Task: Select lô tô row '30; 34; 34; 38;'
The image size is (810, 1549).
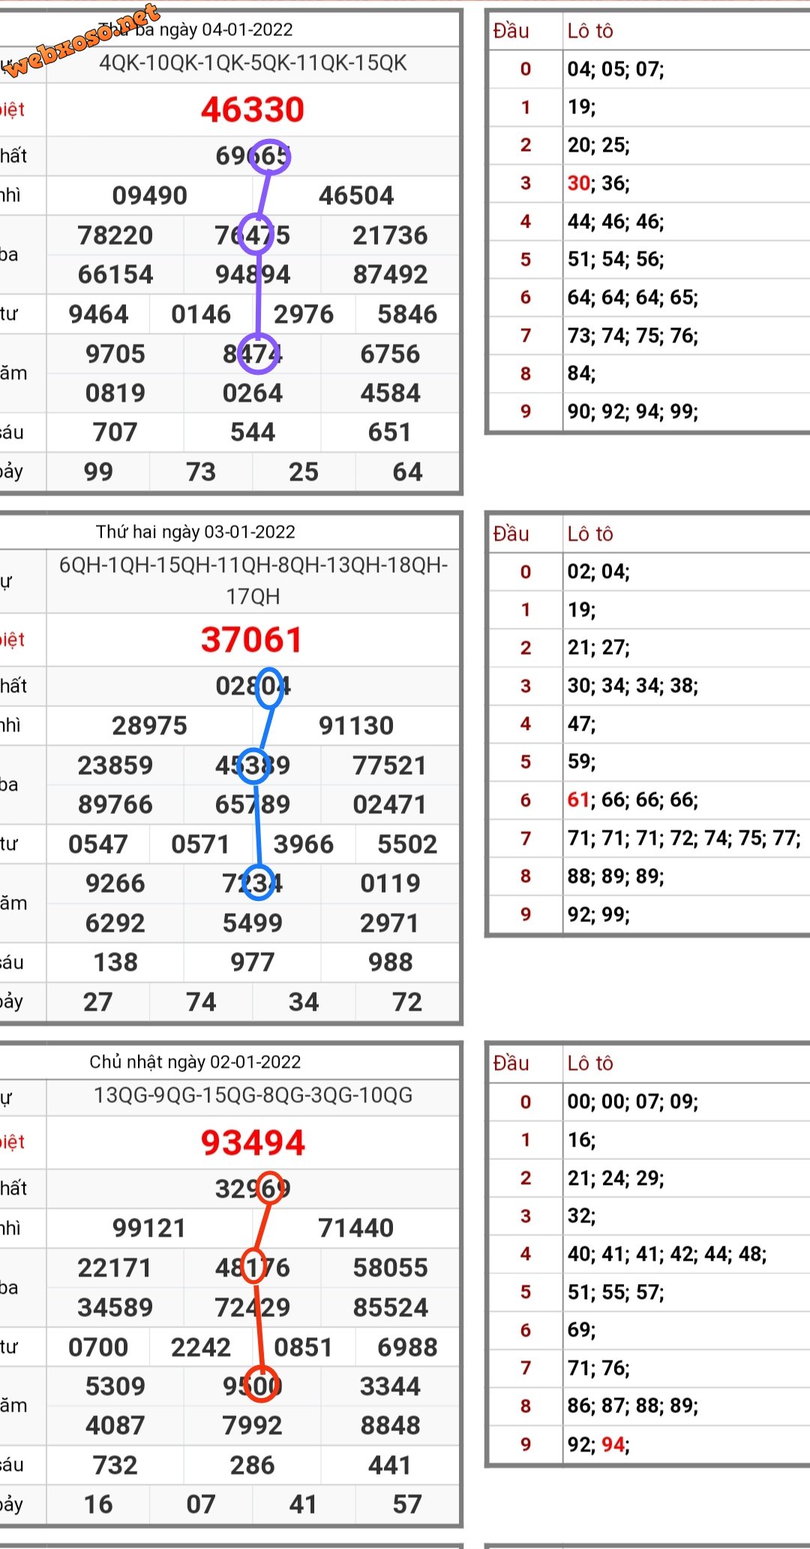Action: tap(632, 686)
